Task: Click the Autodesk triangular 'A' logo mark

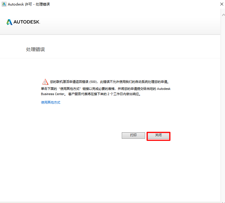Action: (9, 22)
